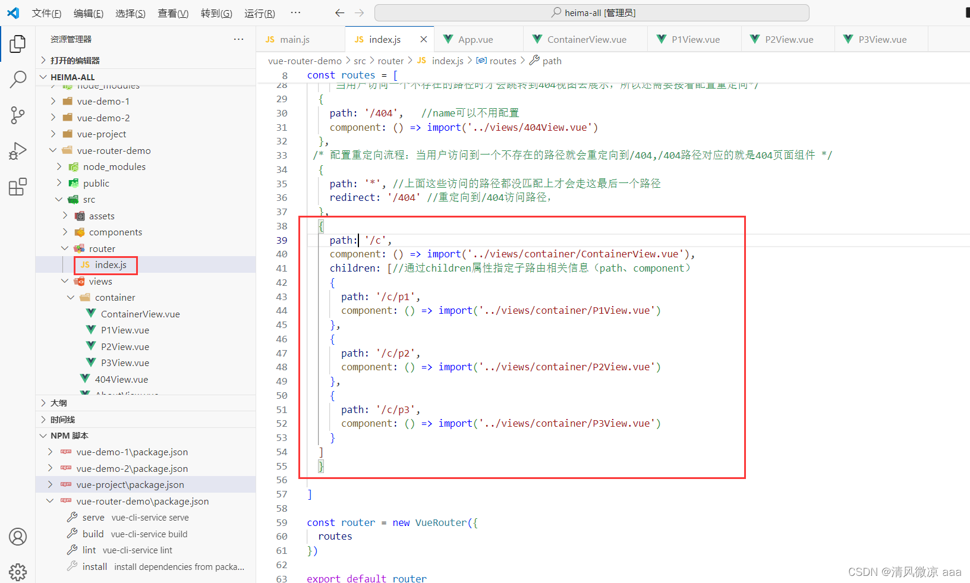Image resolution: width=970 pixels, height=583 pixels.
Task: Open 404View.vue in the file tree
Action: point(146,379)
